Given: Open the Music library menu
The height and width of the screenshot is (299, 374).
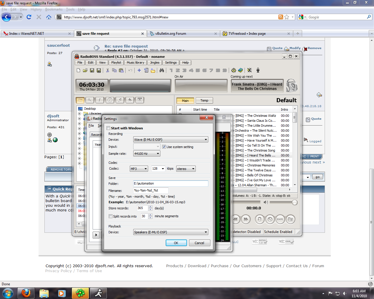Looking at the screenshot, I should (135, 62).
